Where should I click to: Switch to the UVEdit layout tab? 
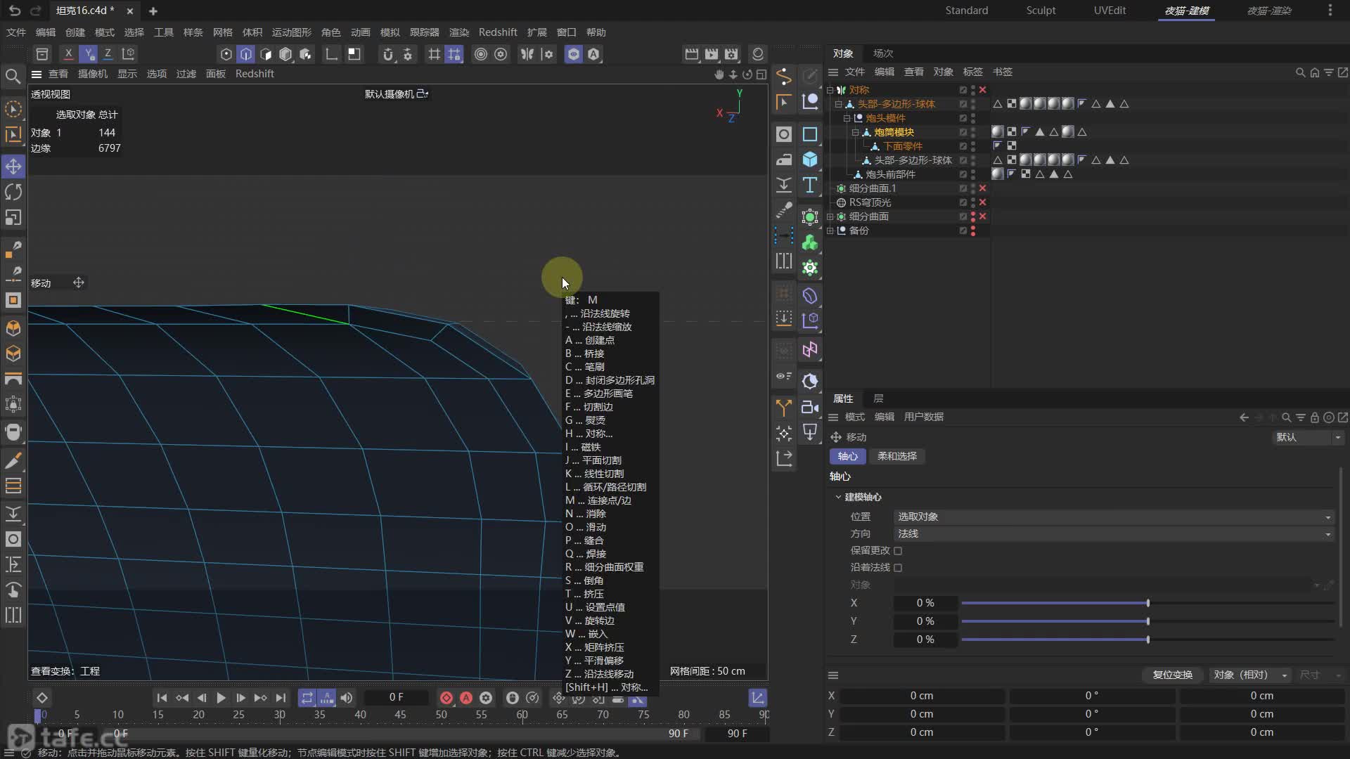pos(1110,11)
